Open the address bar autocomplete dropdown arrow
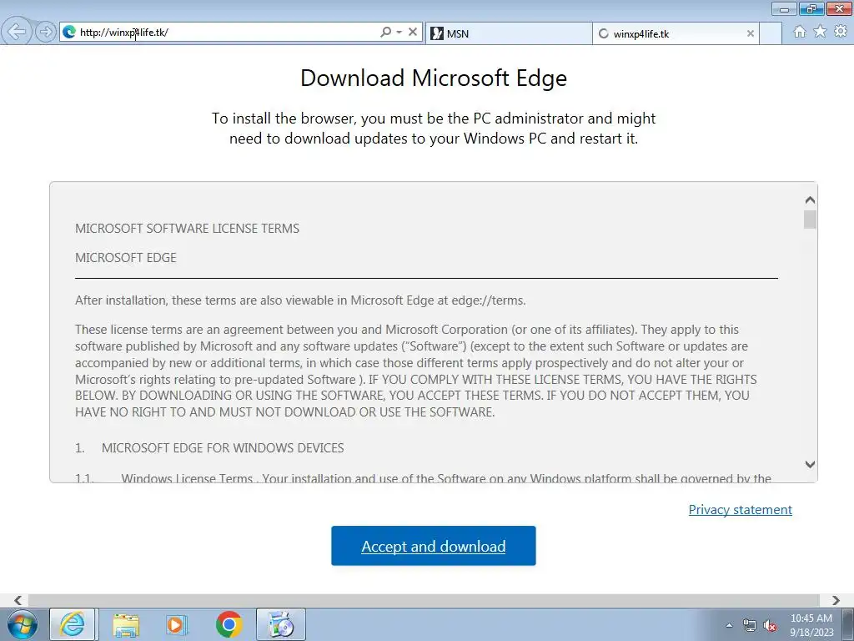The image size is (854, 641). point(399,33)
